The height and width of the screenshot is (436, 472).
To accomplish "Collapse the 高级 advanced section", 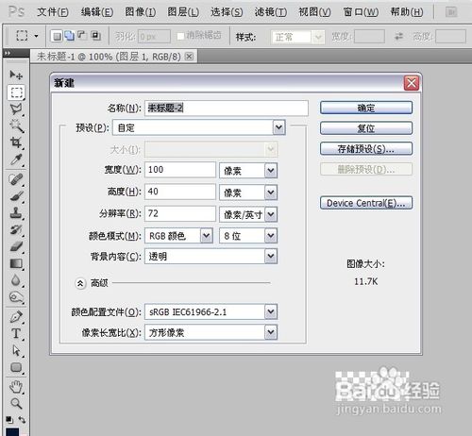I will pyautogui.click(x=80, y=283).
